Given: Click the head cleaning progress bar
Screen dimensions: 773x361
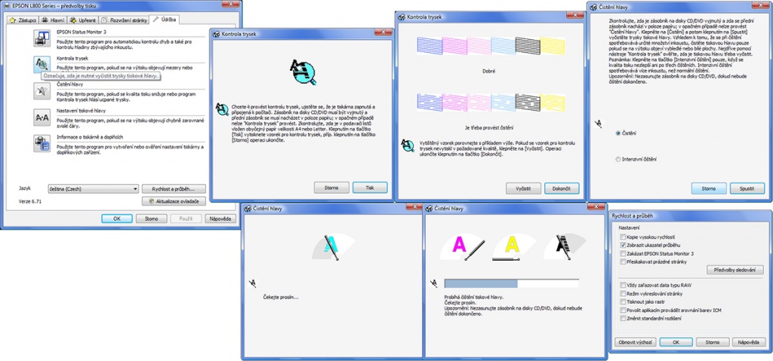Looking at the screenshot, I should [x=511, y=283].
